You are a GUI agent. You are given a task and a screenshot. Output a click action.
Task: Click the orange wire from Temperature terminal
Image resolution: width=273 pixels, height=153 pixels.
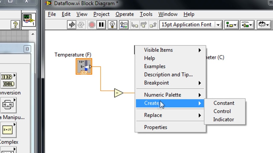click(101, 79)
